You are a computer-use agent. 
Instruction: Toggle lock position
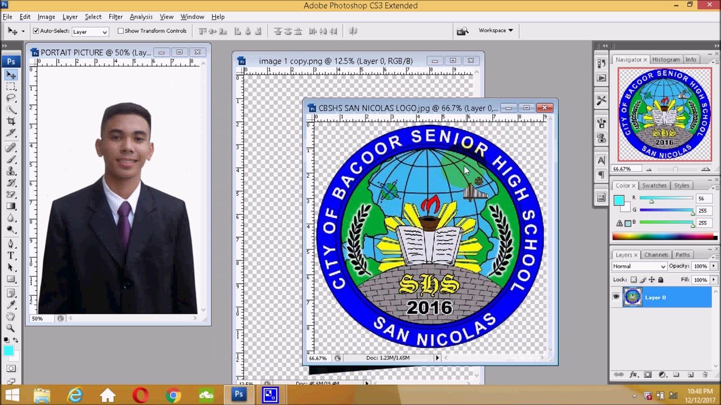[652, 280]
